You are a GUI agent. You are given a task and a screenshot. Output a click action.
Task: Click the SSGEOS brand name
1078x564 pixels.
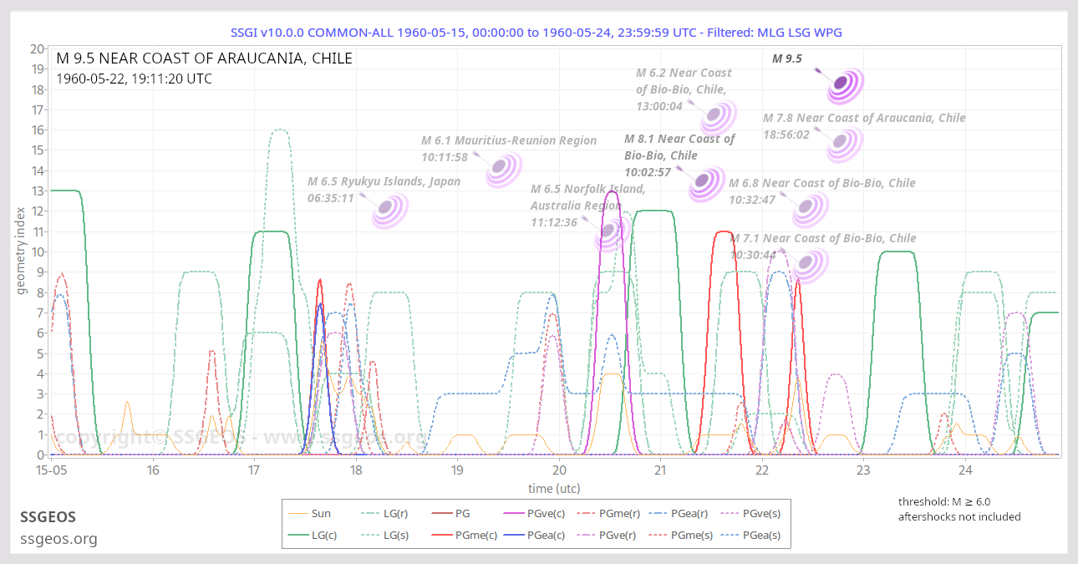pos(48,517)
